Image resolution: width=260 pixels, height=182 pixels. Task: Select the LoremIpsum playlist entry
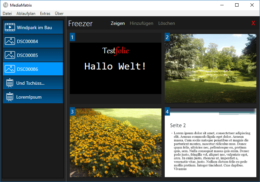(33, 97)
